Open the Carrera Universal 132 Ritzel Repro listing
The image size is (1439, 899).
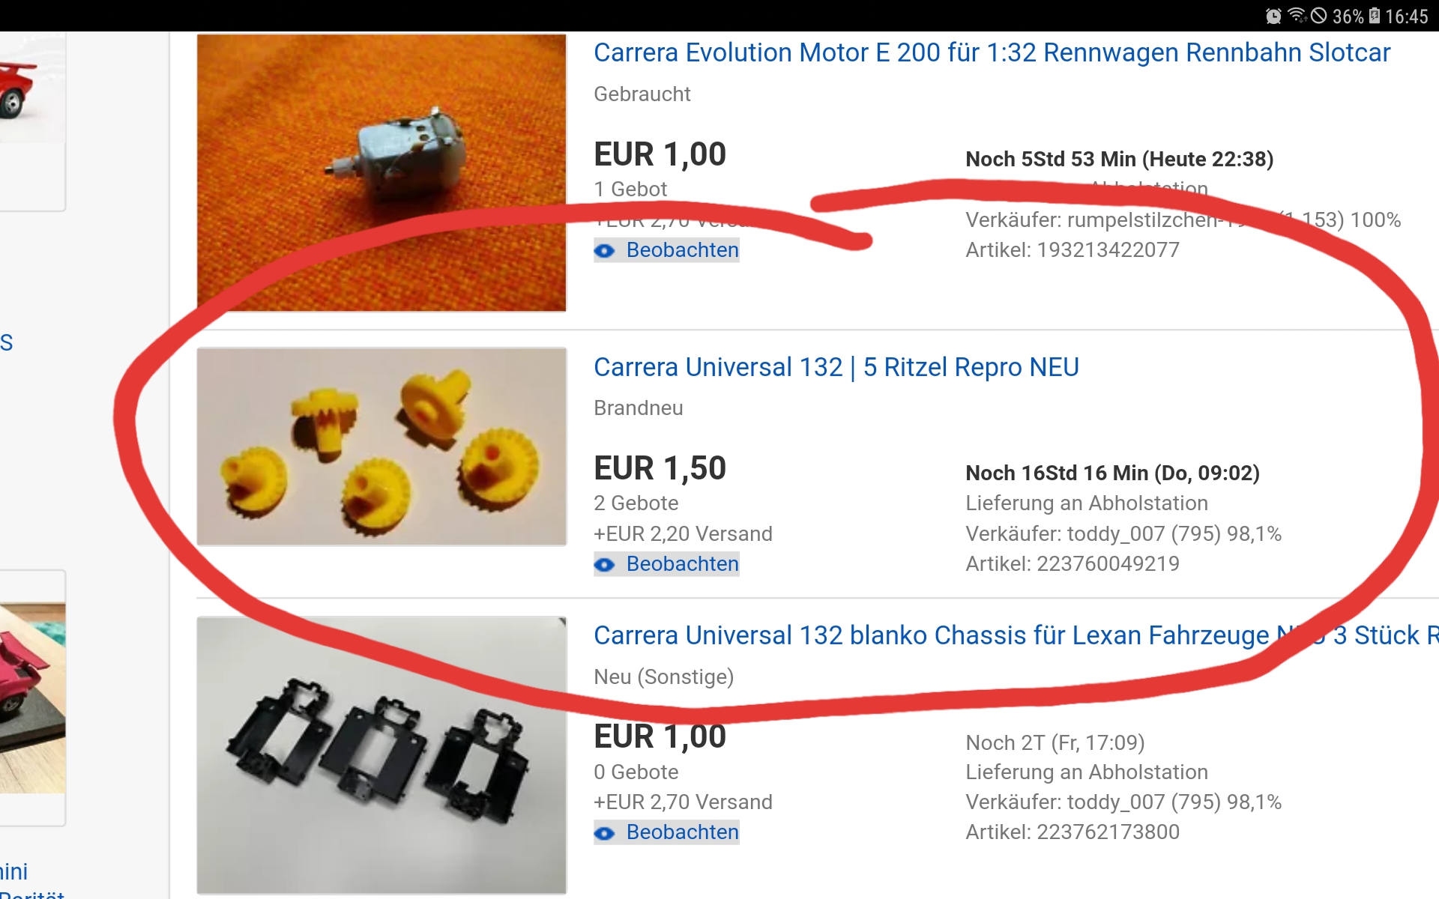click(x=836, y=367)
